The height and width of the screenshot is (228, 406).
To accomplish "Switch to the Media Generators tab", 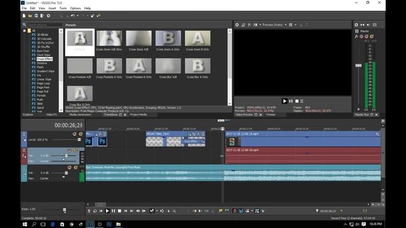I will click(81, 115).
